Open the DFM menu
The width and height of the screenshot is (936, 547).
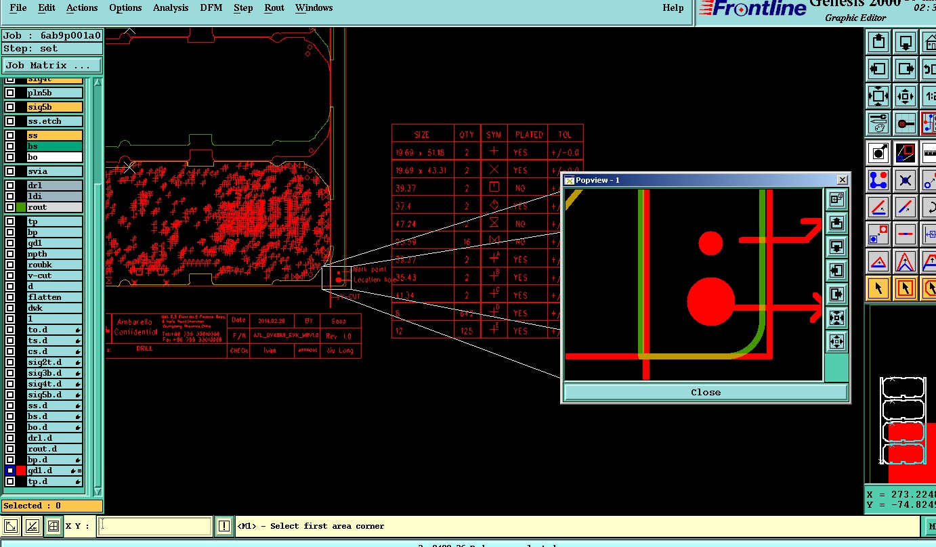point(211,8)
